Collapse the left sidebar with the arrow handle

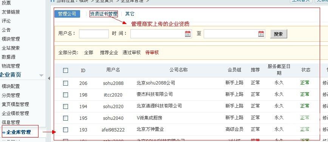coord(49,79)
